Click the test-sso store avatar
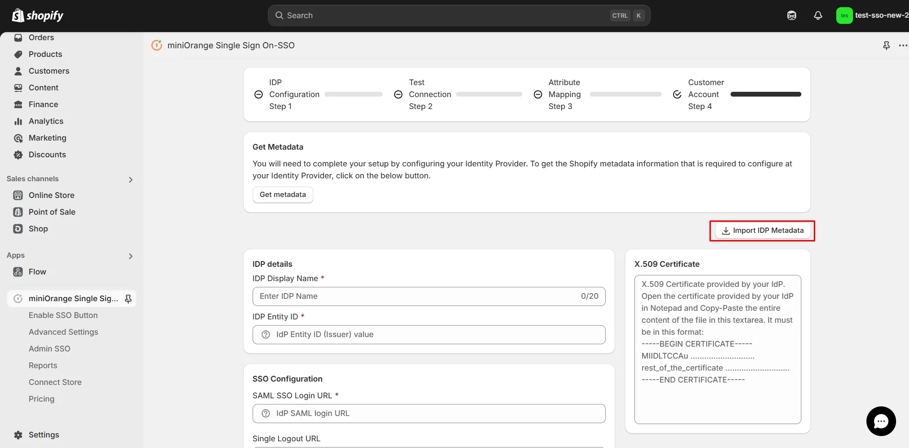This screenshot has width=909, height=448. click(844, 15)
